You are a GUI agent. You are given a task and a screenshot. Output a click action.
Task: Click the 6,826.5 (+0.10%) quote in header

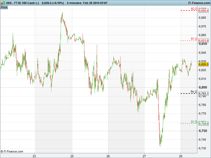(53, 3)
